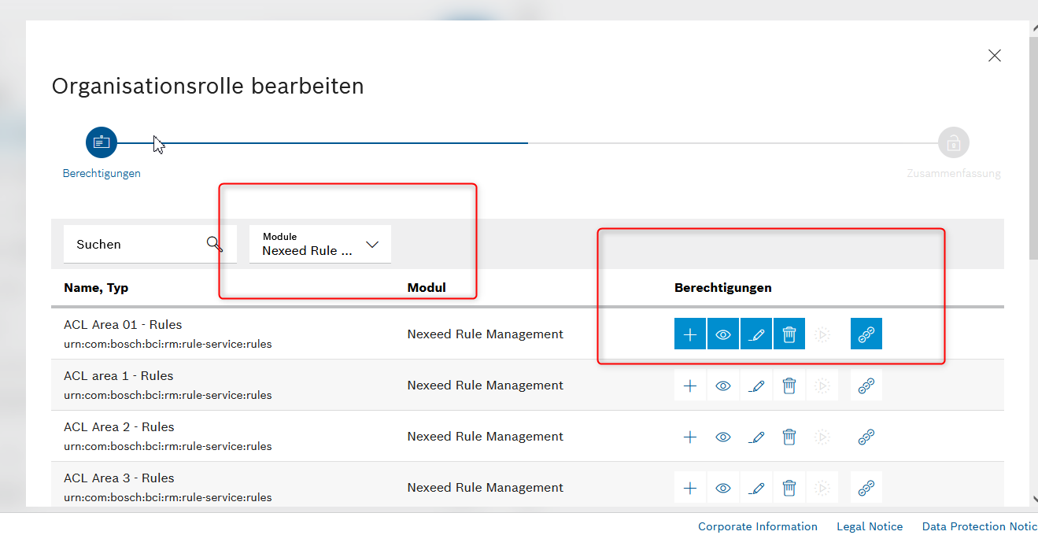Image resolution: width=1038 pixels, height=535 pixels.
Task: Click the plus permission icon for ACL Area 3
Action: tap(689, 487)
